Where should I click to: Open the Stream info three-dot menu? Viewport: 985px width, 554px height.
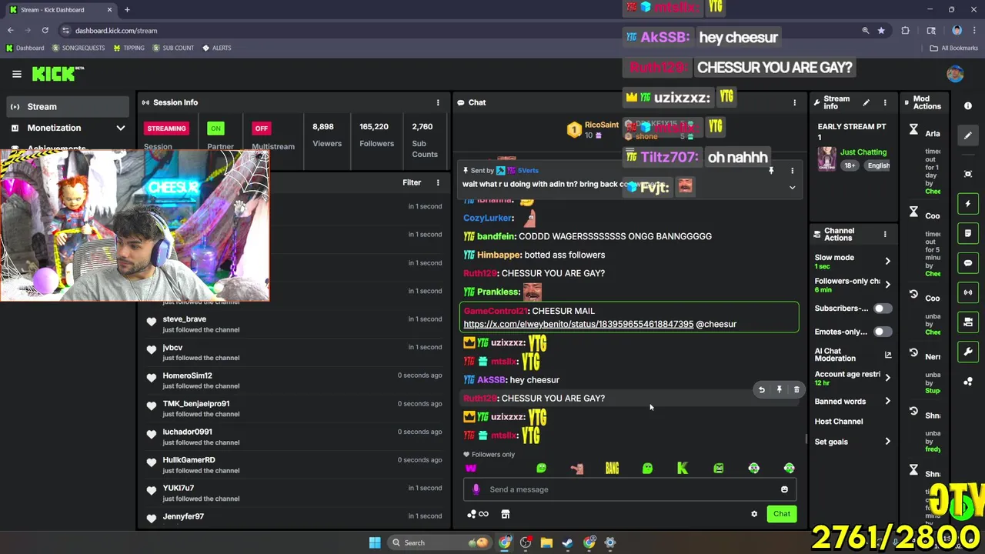pyautogui.click(x=885, y=102)
